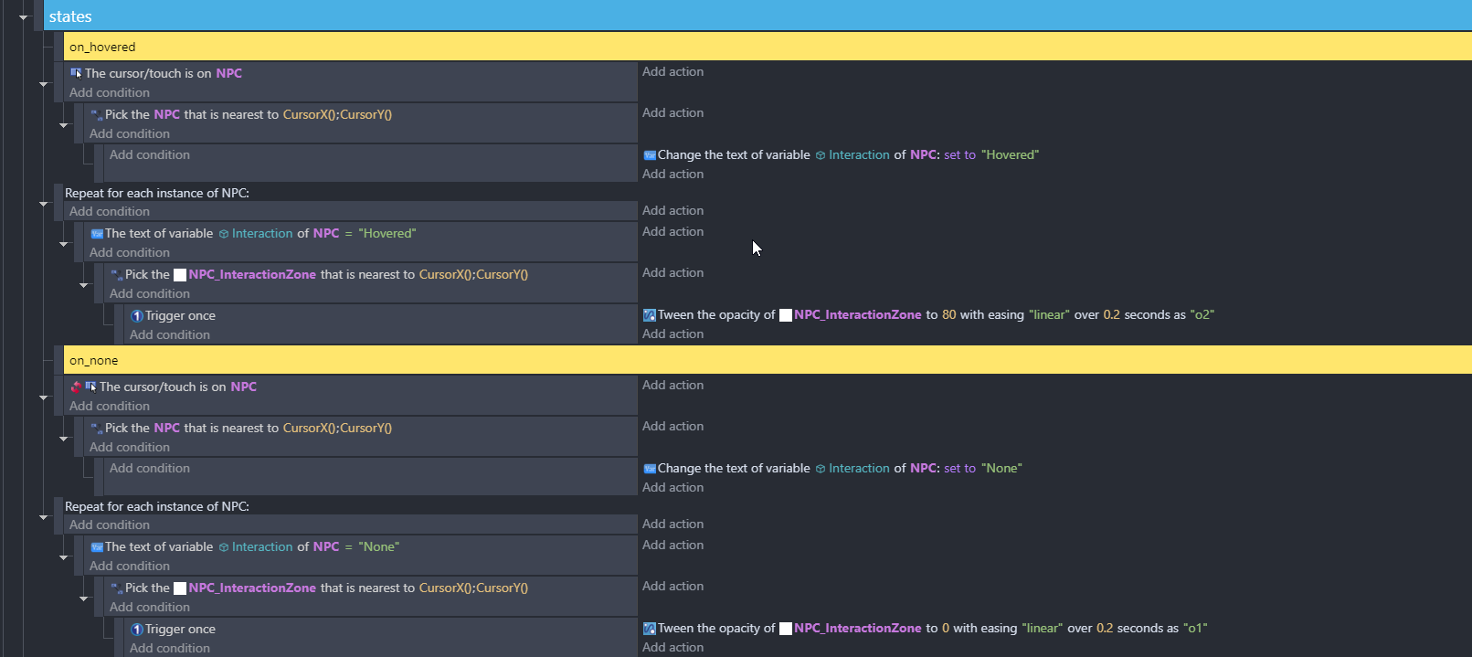The height and width of the screenshot is (657, 1472).
Task: Collapse the first cursor/touch is on NPC event
Action: point(43,84)
